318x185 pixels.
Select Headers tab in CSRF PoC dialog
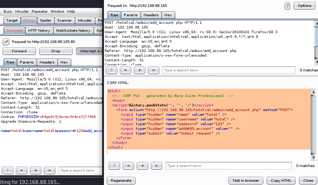(151, 15)
